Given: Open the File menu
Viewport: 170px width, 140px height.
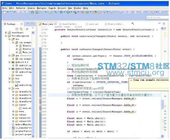Looking at the screenshot, I should (5, 8).
